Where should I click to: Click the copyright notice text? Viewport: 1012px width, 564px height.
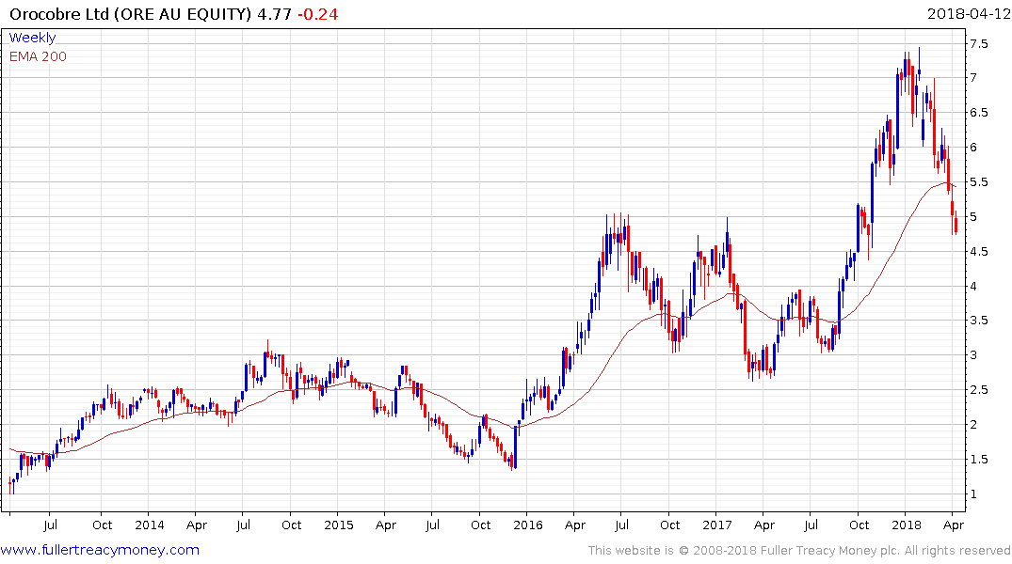799,551
